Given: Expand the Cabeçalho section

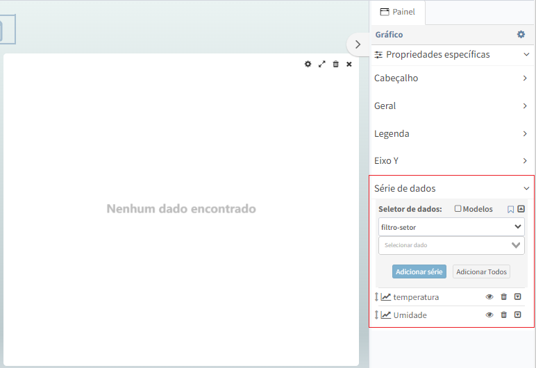Looking at the screenshot, I should click(x=452, y=78).
